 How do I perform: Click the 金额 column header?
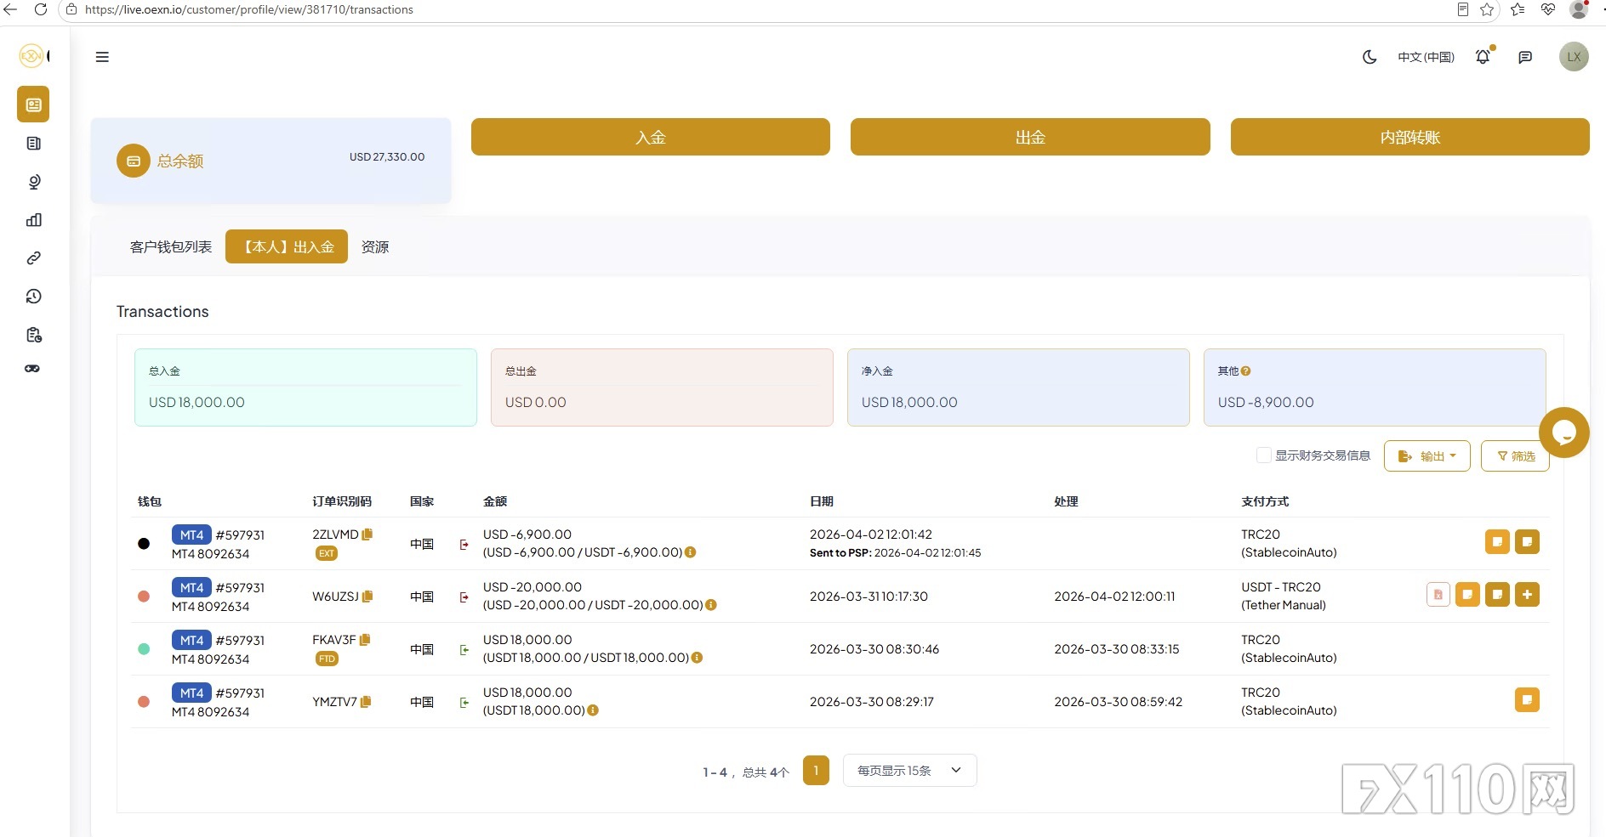pos(495,501)
